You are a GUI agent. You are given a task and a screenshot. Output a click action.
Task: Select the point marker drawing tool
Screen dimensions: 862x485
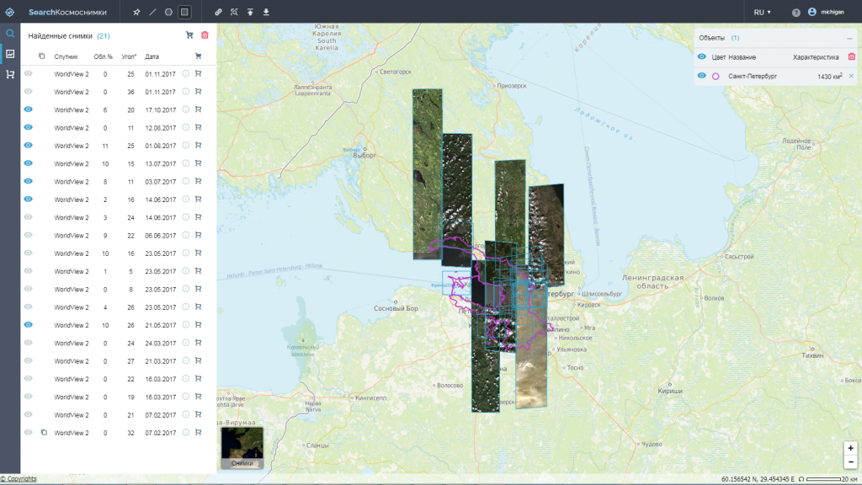pyautogui.click(x=137, y=13)
